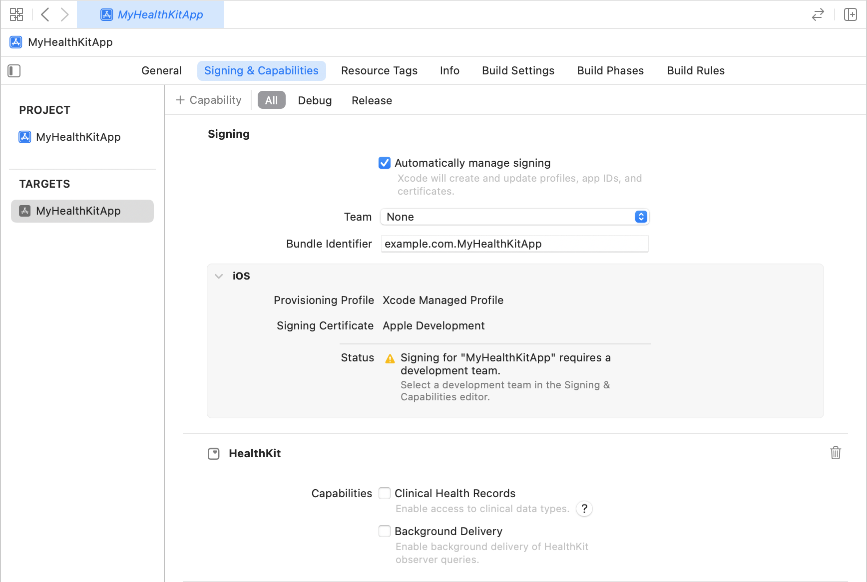Add a new capability with Capability button
The height and width of the screenshot is (582, 867).
coord(208,100)
